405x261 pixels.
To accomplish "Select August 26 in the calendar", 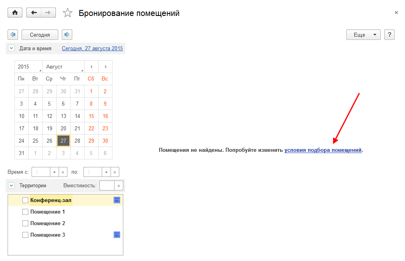I will tap(49, 141).
